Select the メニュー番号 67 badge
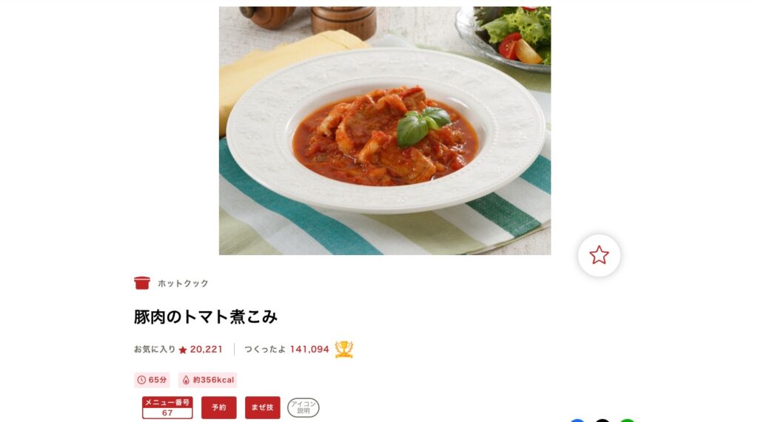This screenshot has height=422, width=758. (167, 407)
